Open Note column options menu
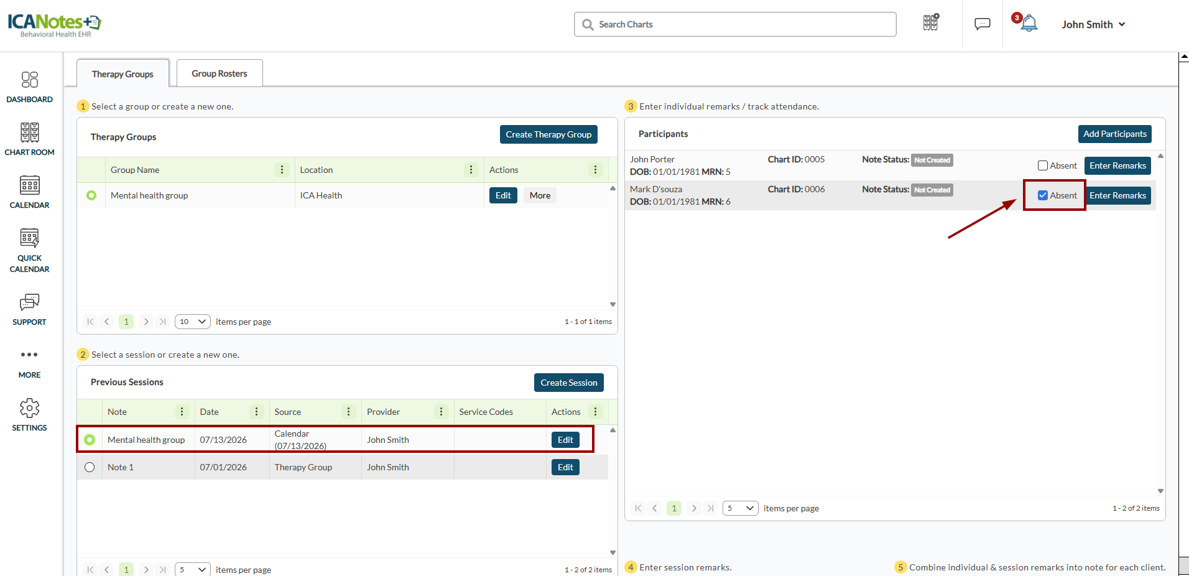The image size is (1189, 576). [182, 412]
